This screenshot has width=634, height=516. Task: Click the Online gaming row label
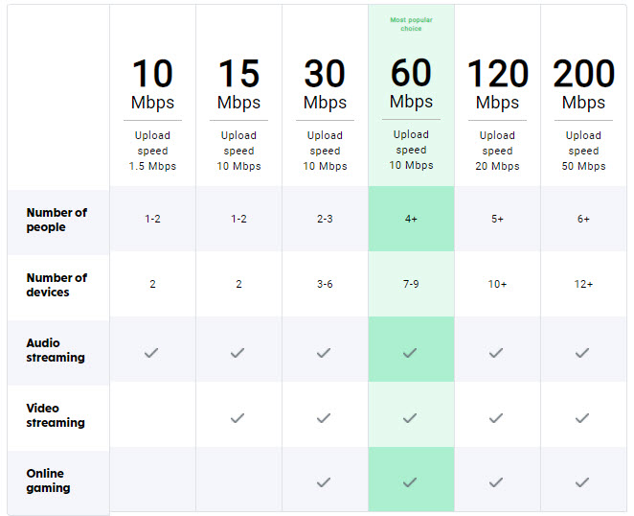[48, 481]
